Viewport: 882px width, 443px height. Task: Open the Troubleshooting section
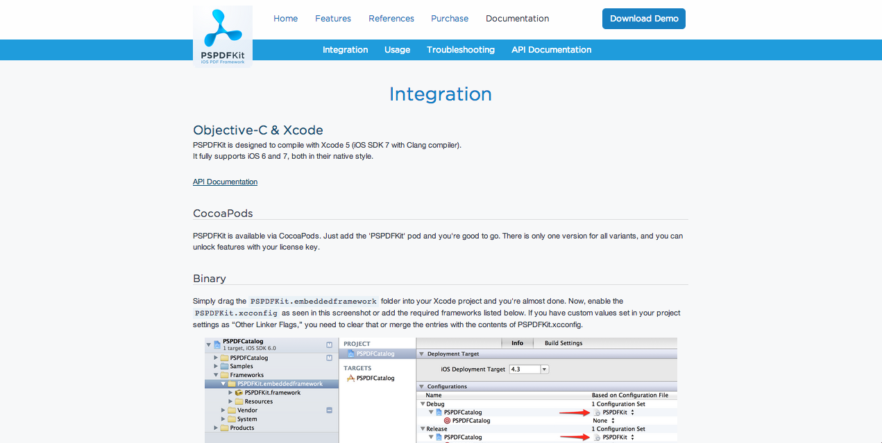pos(461,50)
